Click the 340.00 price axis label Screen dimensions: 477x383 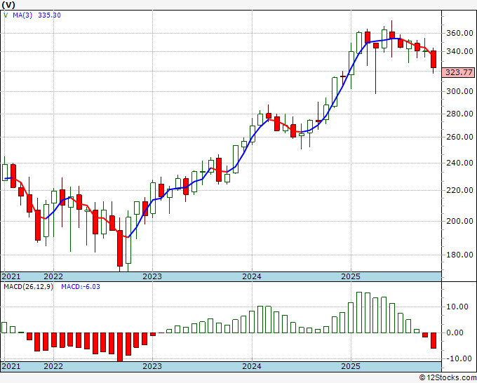459,51
